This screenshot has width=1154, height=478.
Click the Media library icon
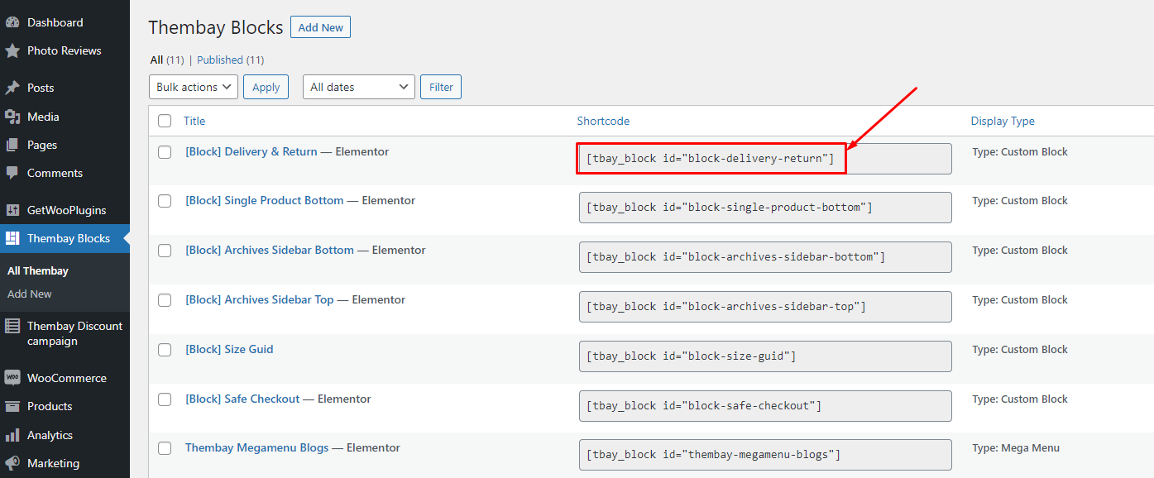pos(12,117)
